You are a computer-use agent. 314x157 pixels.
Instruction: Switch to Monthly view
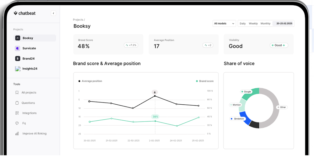265,24
